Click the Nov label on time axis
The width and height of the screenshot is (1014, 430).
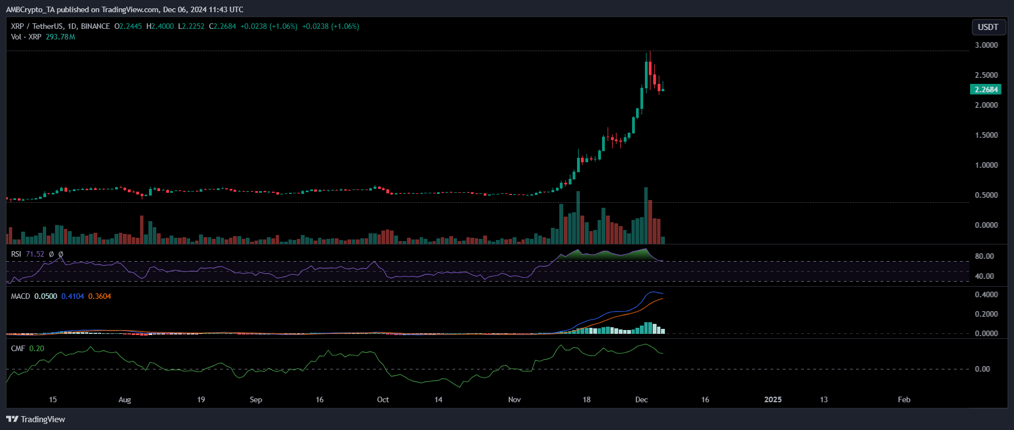(x=514, y=399)
